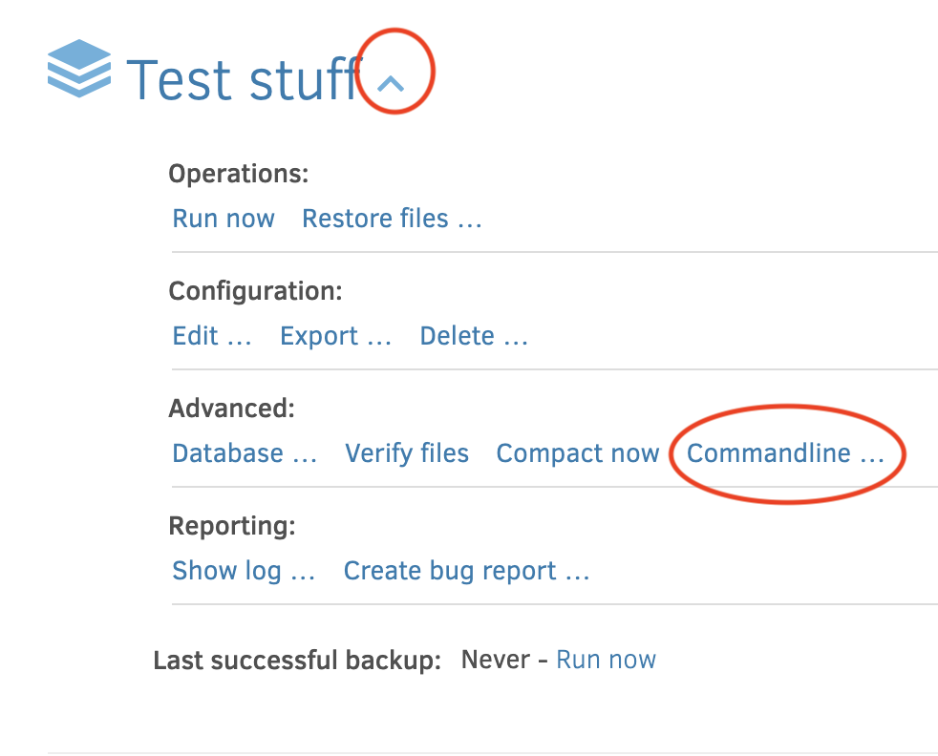
Task: Create a bug report
Action: [465, 570]
